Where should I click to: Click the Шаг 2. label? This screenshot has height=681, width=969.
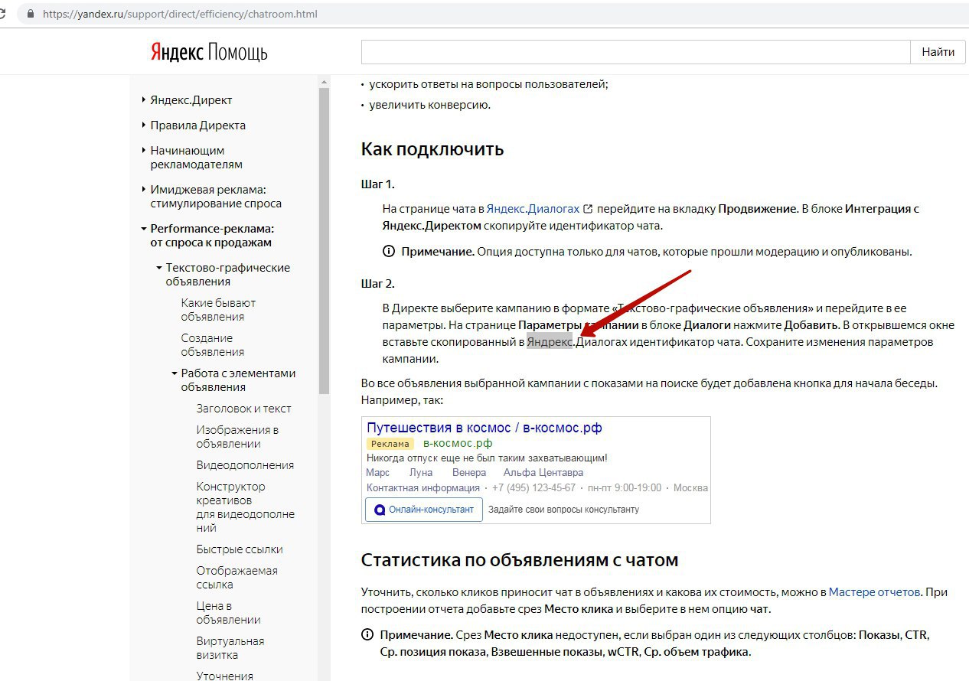point(378,284)
